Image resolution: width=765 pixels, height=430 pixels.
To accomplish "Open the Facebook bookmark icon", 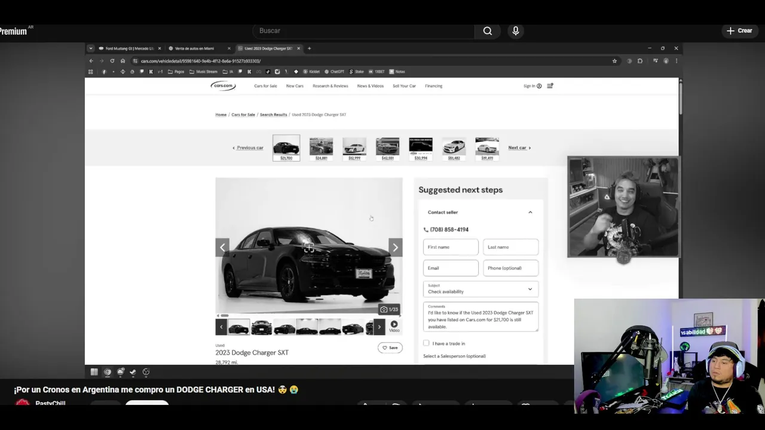I will (104, 72).
